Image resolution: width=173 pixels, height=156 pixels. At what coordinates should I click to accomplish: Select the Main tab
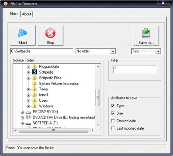[x=14, y=13]
